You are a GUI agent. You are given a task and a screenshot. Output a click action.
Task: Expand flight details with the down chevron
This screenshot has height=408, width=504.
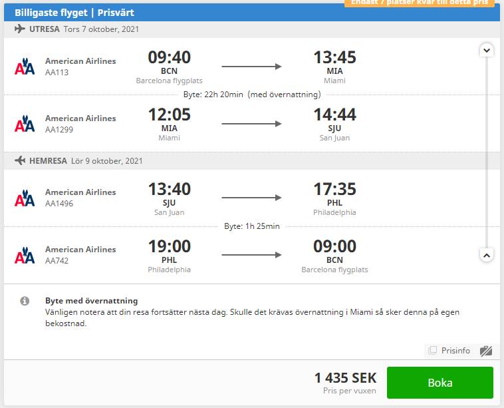click(487, 50)
